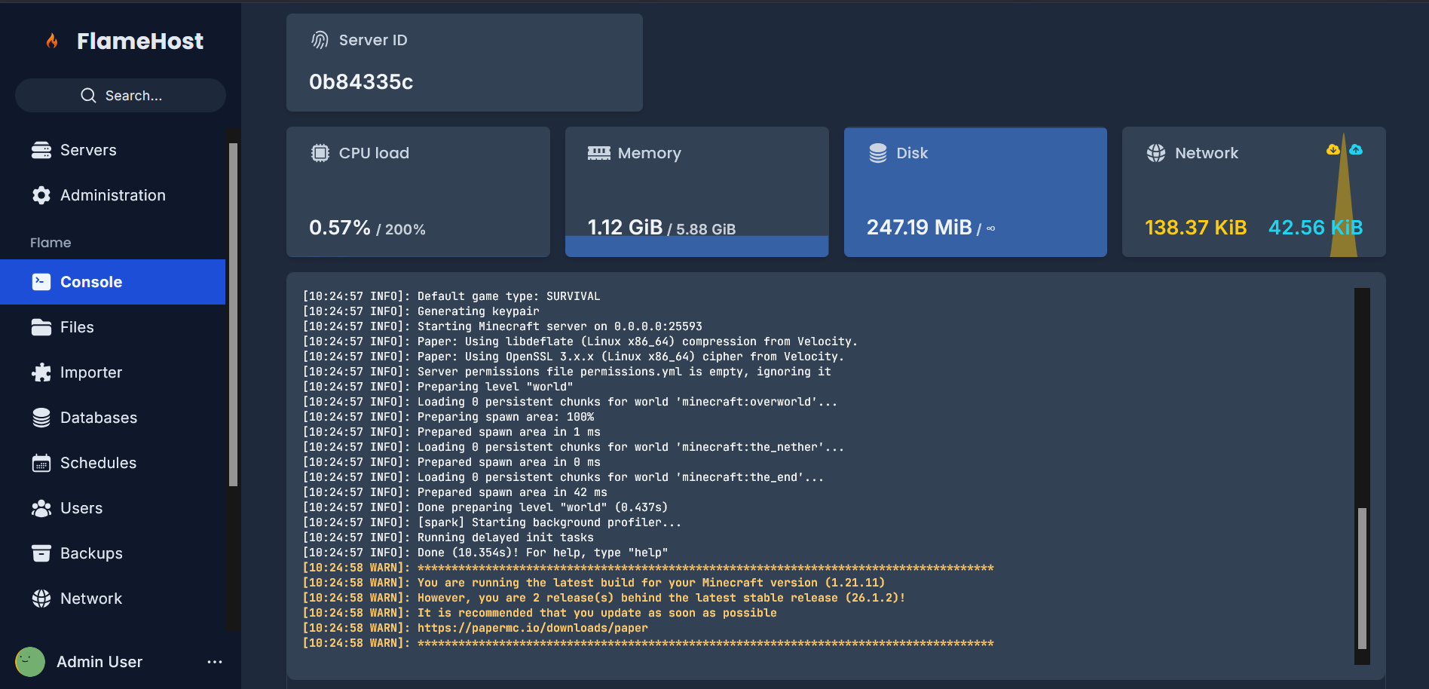Viewport: 1429px width, 689px height.
Task: Click the Network card globe icon
Action: coord(1156,153)
